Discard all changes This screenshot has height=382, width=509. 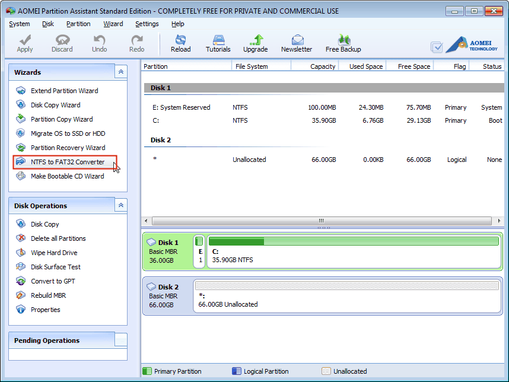coord(62,43)
